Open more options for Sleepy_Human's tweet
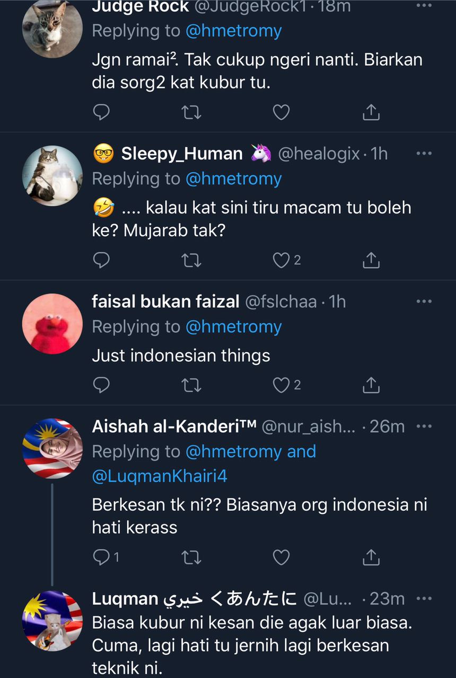456x678 pixels. (x=424, y=154)
